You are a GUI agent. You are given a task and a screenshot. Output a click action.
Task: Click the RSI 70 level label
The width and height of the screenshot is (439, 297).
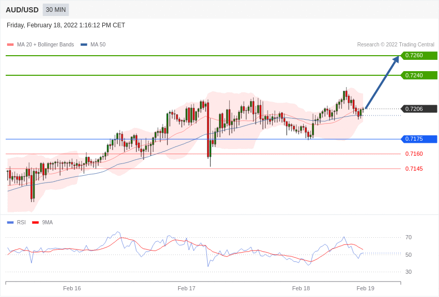pyautogui.click(x=409, y=237)
